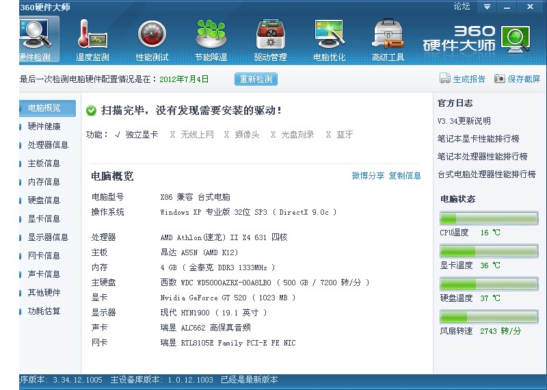
Task: Click the 无线上网 feature label
Action: pyautogui.click(x=197, y=135)
